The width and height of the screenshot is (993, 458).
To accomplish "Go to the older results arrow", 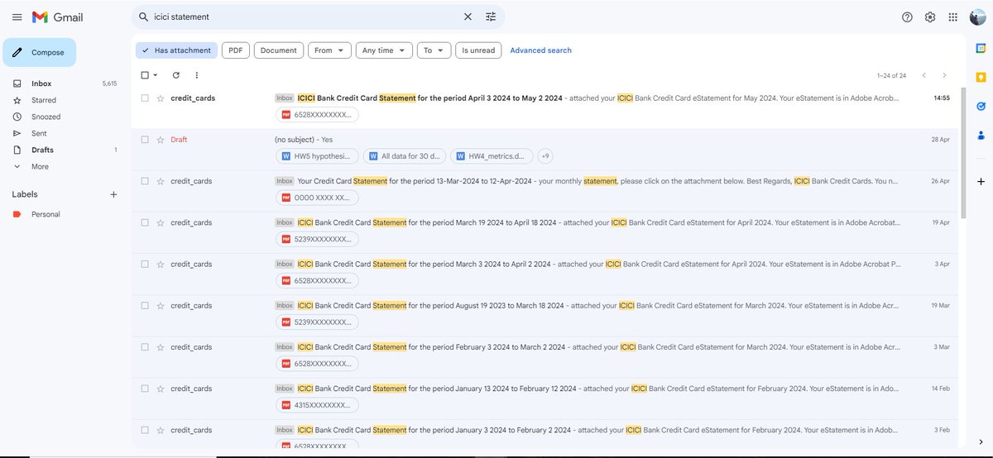I will click(x=944, y=75).
